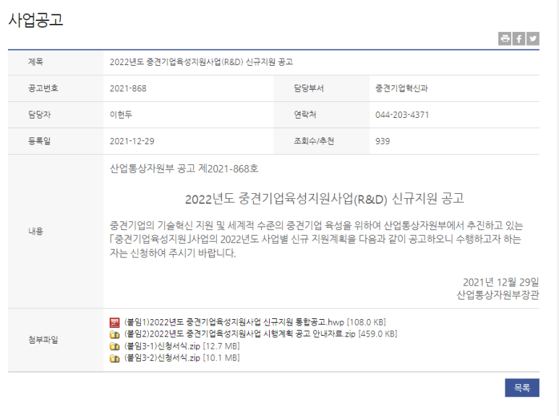
Task: Click the department name 중견기업혁신과
Action: pos(401,88)
